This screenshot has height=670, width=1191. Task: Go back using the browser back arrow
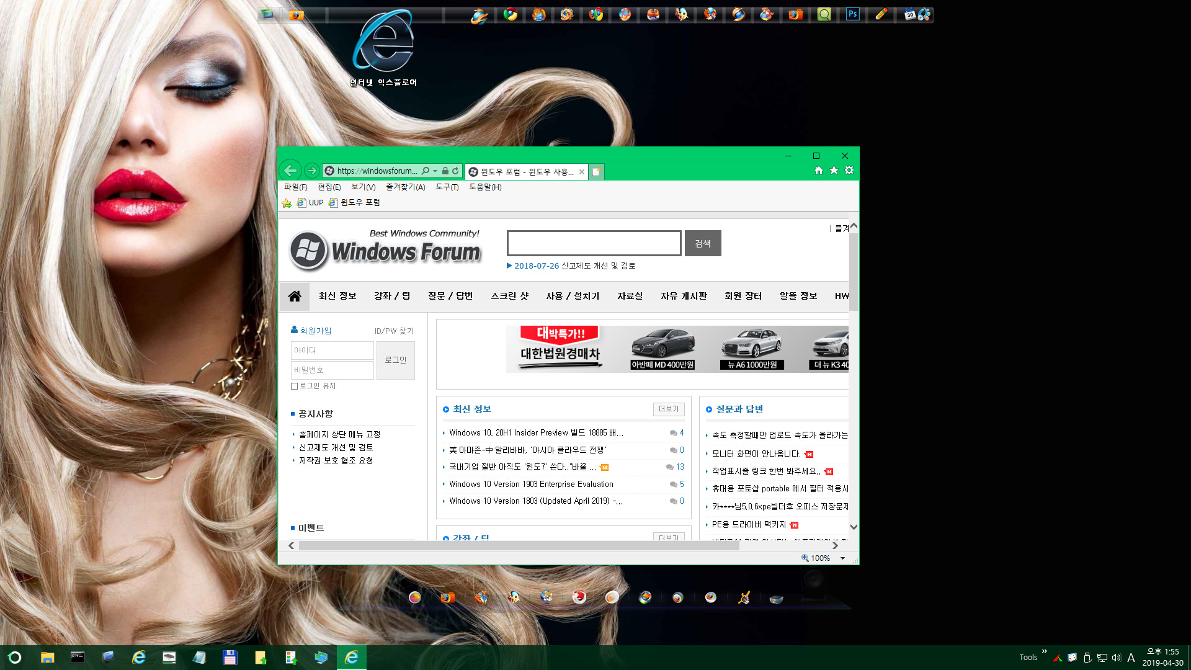click(x=290, y=170)
